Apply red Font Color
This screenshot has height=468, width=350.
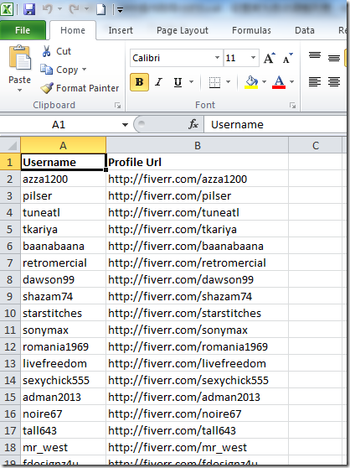(279, 82)
